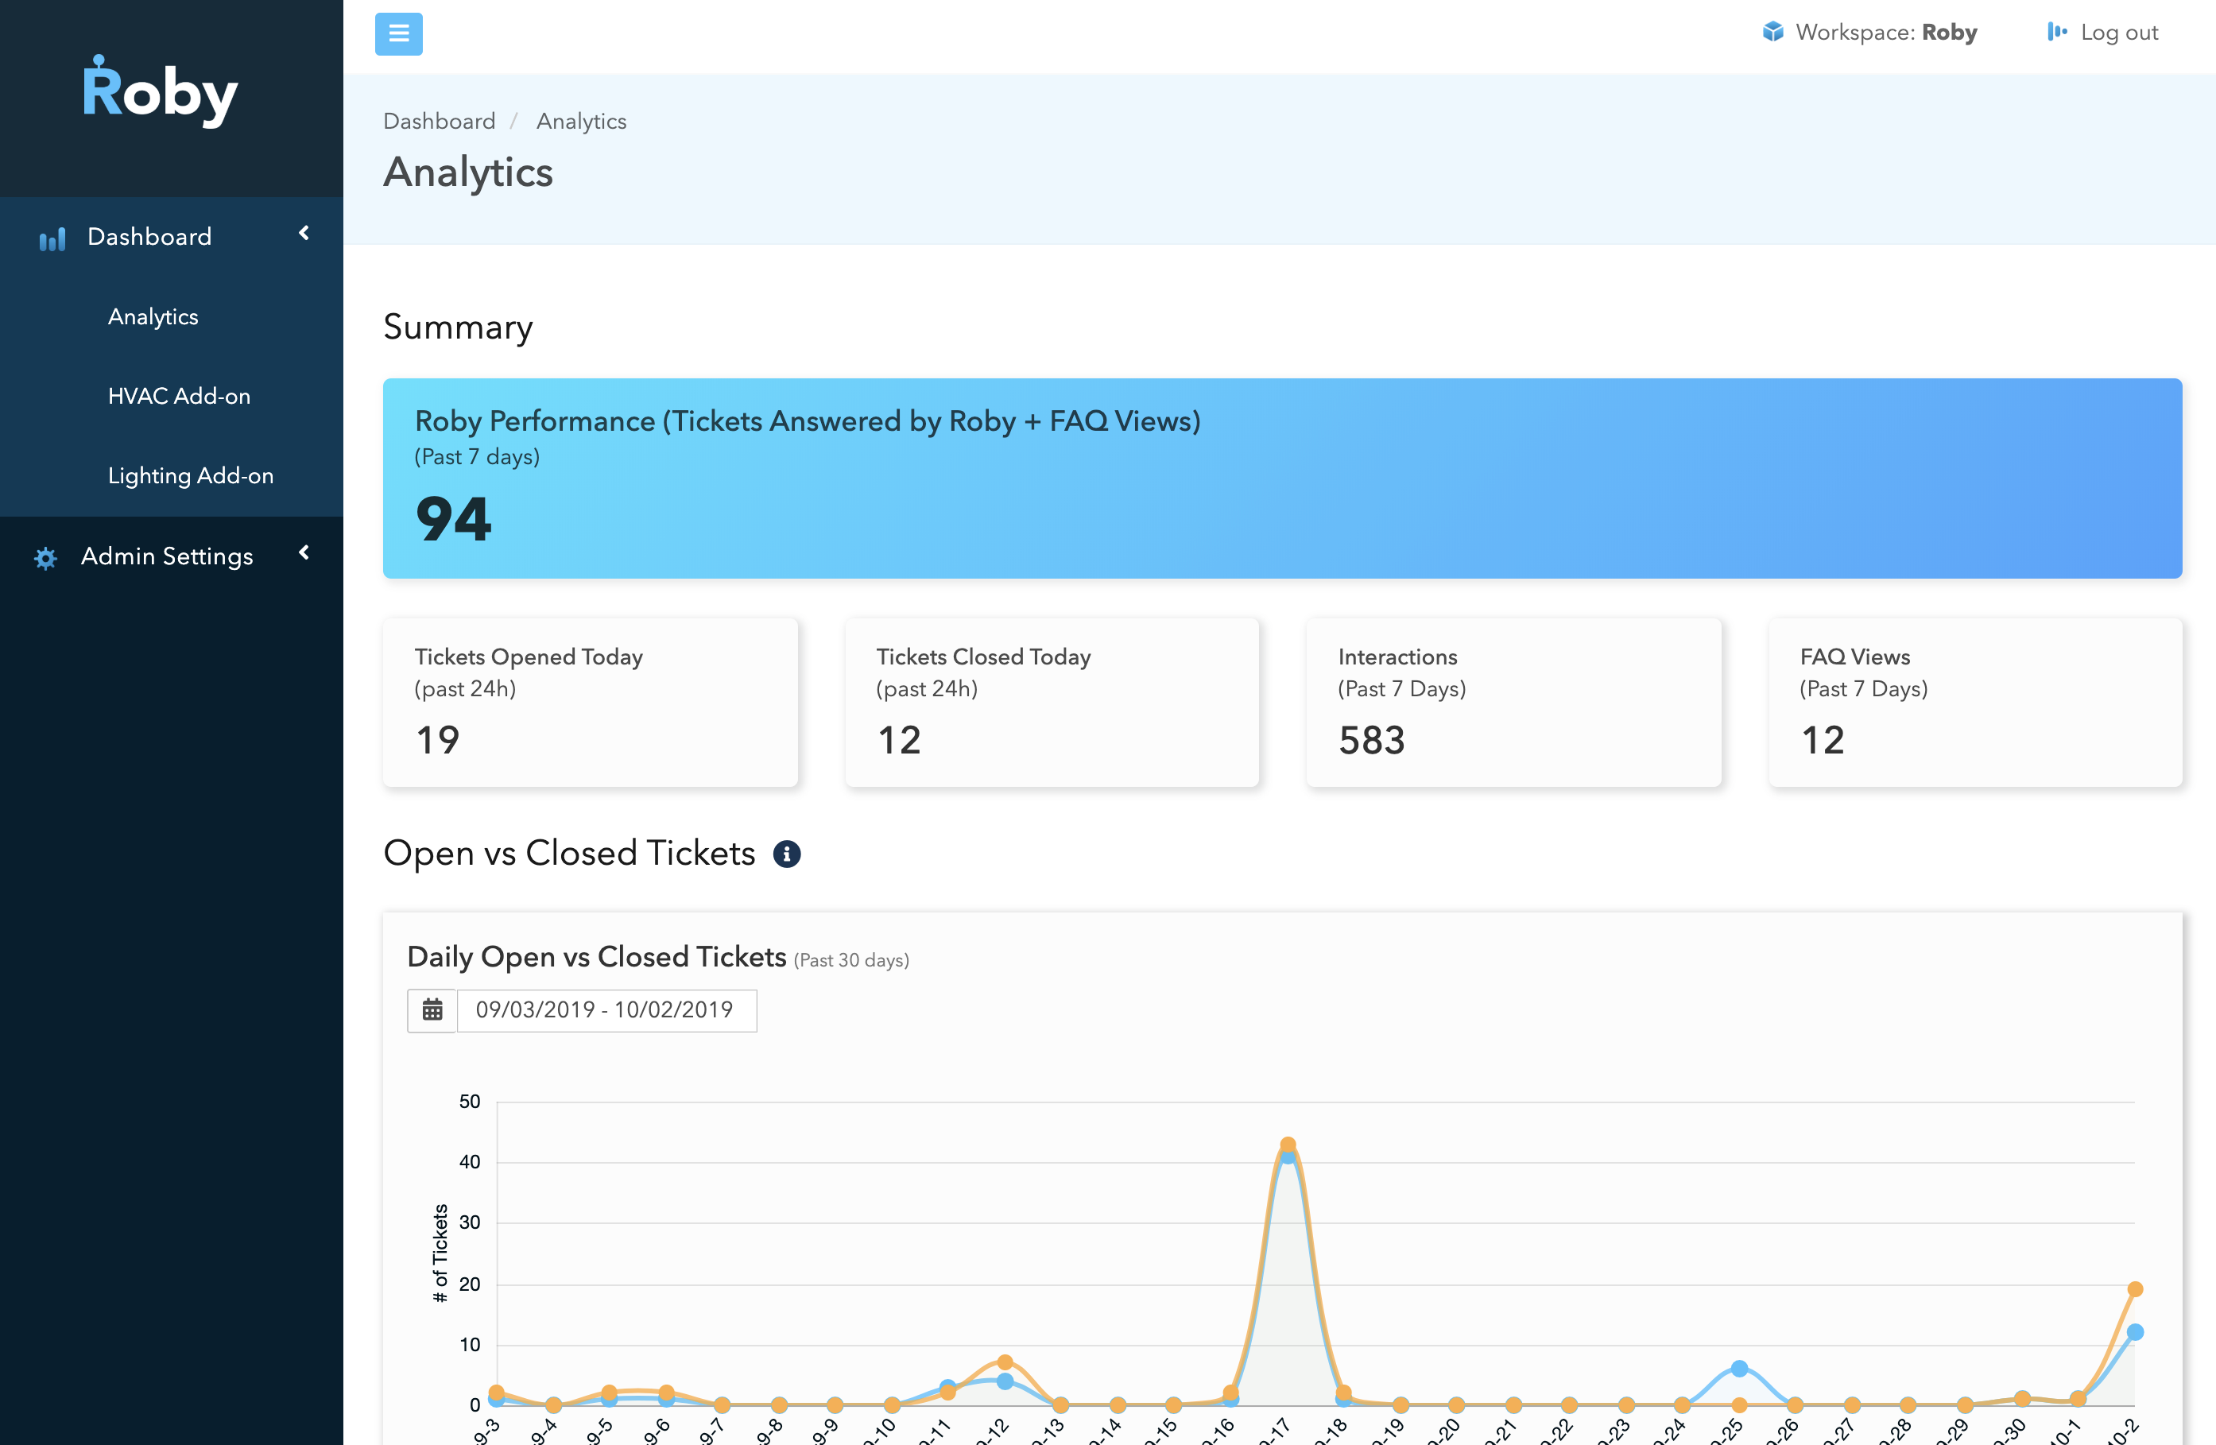Click the '(Past 30 days)' chart subtitle
Screen dimensions: 2216x1445
851,960
